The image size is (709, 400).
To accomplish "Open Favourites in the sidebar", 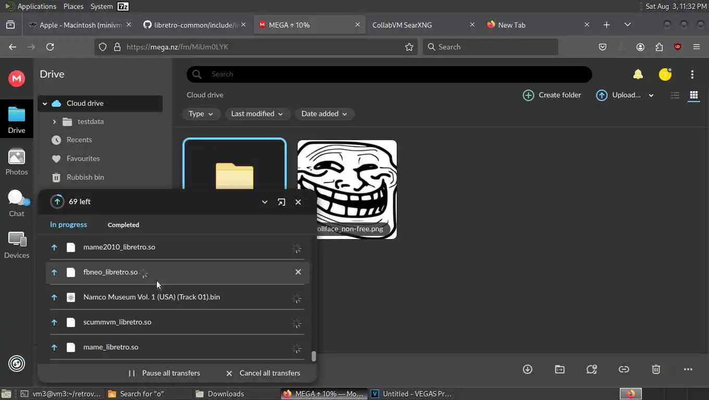I will pyautogui.click(x=83, y=159).
